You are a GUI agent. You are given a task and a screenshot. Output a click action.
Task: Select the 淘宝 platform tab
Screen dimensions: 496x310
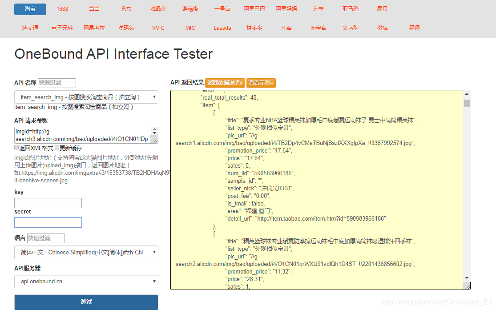[30, 9]
